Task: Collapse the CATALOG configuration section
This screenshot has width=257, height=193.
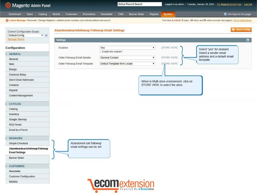Action: [x=27, y=104]
